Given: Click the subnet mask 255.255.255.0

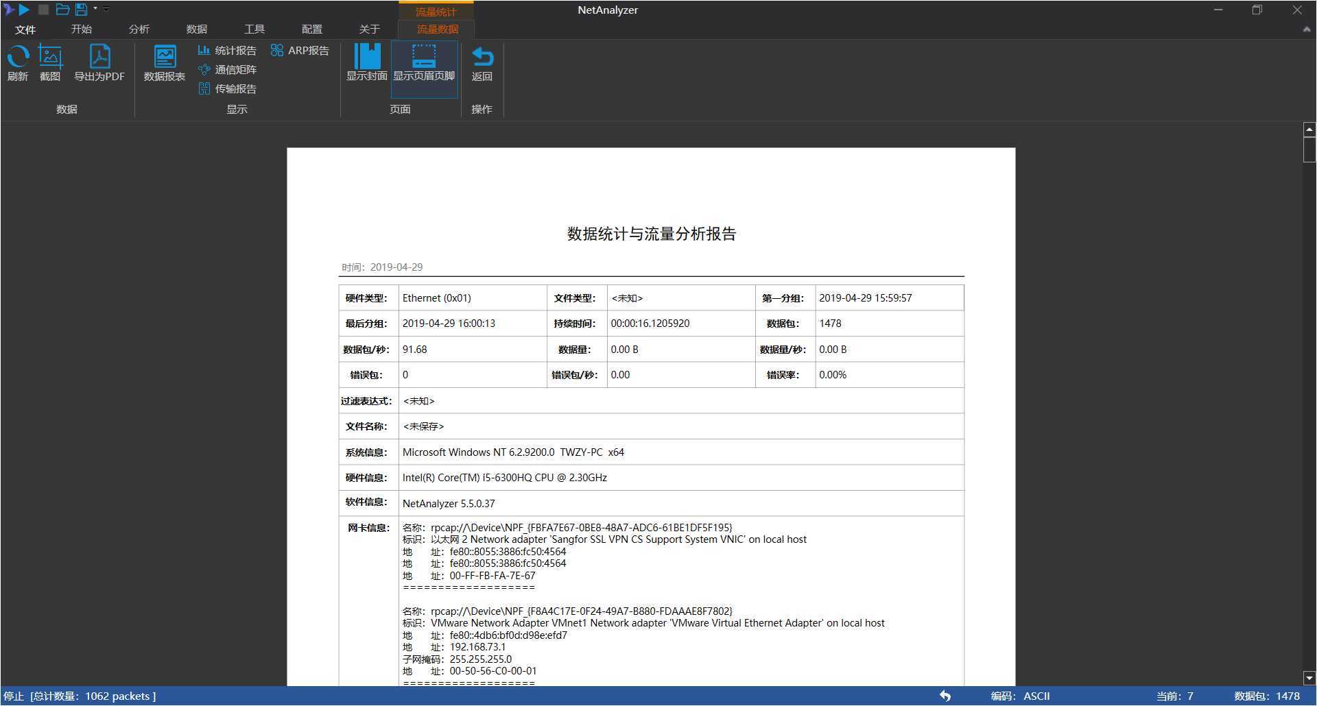Looking at the screenshot, I should coord(480,659).
